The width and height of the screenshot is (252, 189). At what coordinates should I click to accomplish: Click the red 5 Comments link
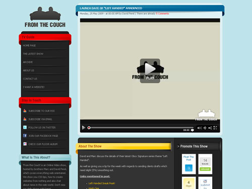click(162, 14)
